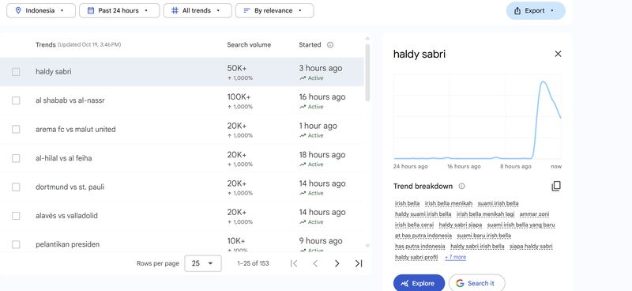The width and height of the screenshot is (632, 291).
Task: Tick the checkbox for al shabab vs al-nassr
Action: [x=16, y=100]
